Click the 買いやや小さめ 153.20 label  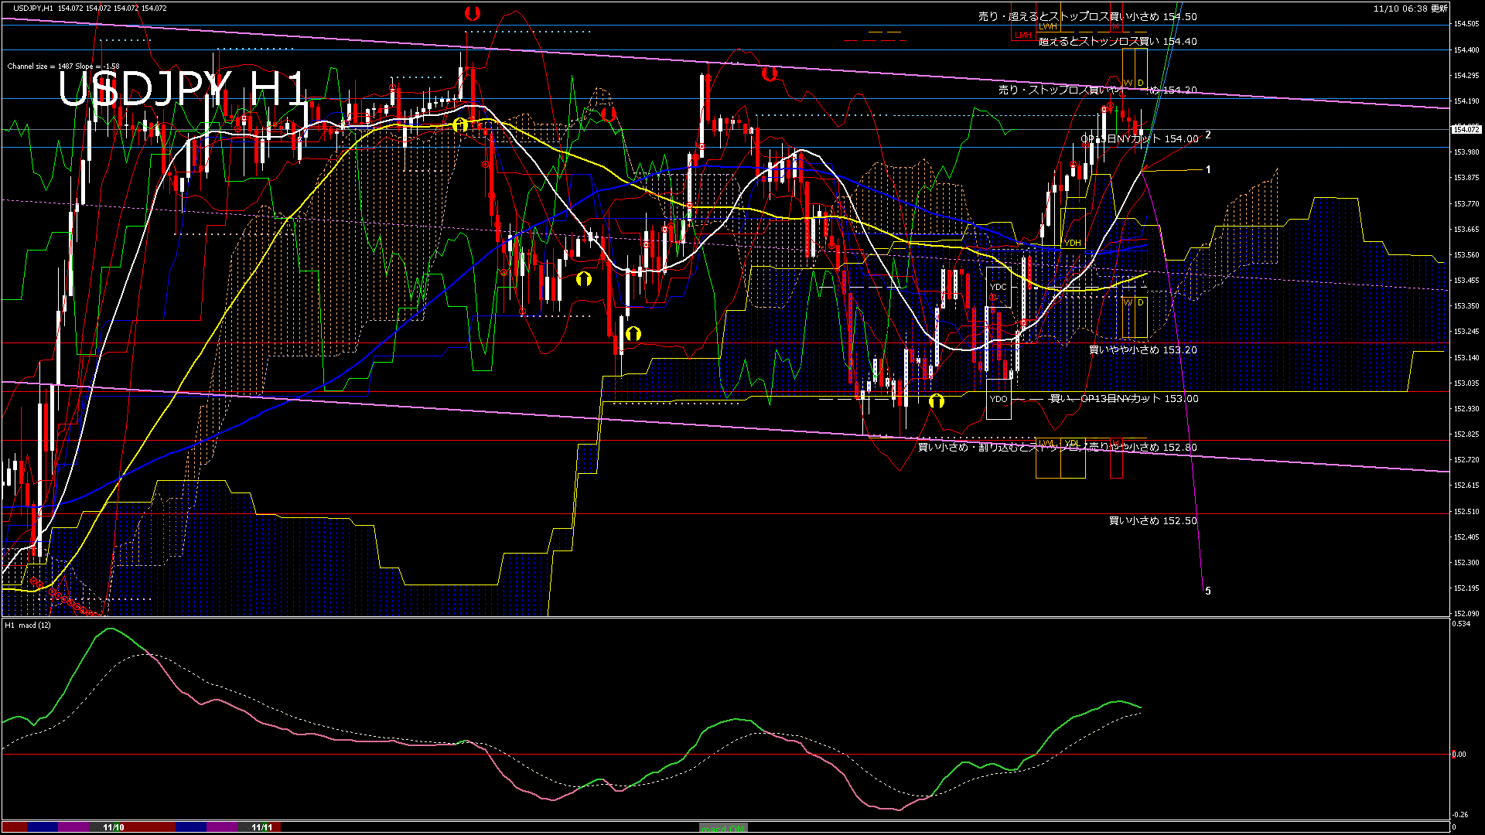[1142, 349]
